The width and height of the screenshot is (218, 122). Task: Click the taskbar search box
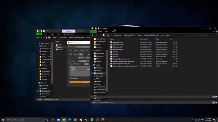click(25, 120)
